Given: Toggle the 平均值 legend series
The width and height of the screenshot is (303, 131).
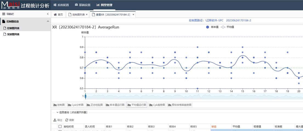Looking at the screenshot, I should [227, 27].
